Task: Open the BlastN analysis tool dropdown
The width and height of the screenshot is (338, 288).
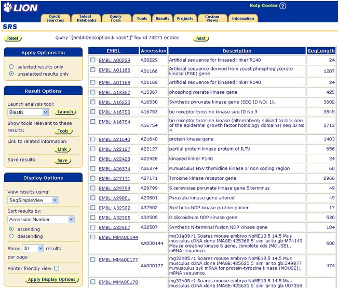Action: [x=28, y=112]
